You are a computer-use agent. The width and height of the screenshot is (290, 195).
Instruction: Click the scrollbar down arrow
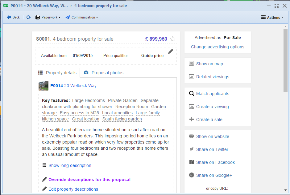point(285,190)
